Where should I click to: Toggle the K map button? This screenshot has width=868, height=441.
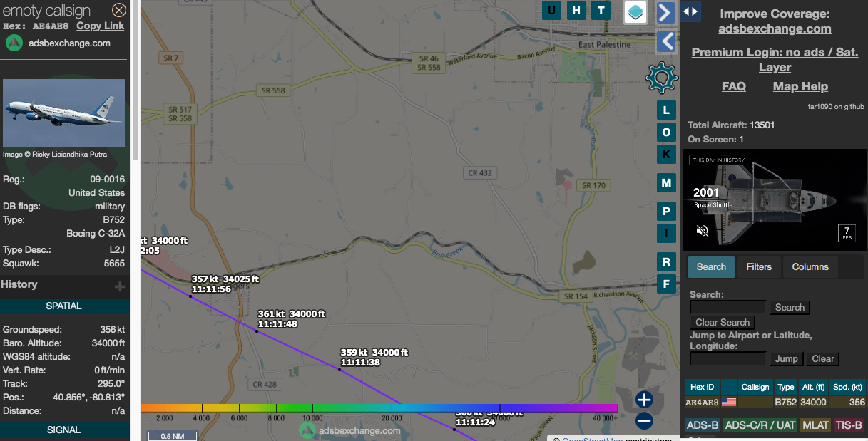tap(666, 155)
